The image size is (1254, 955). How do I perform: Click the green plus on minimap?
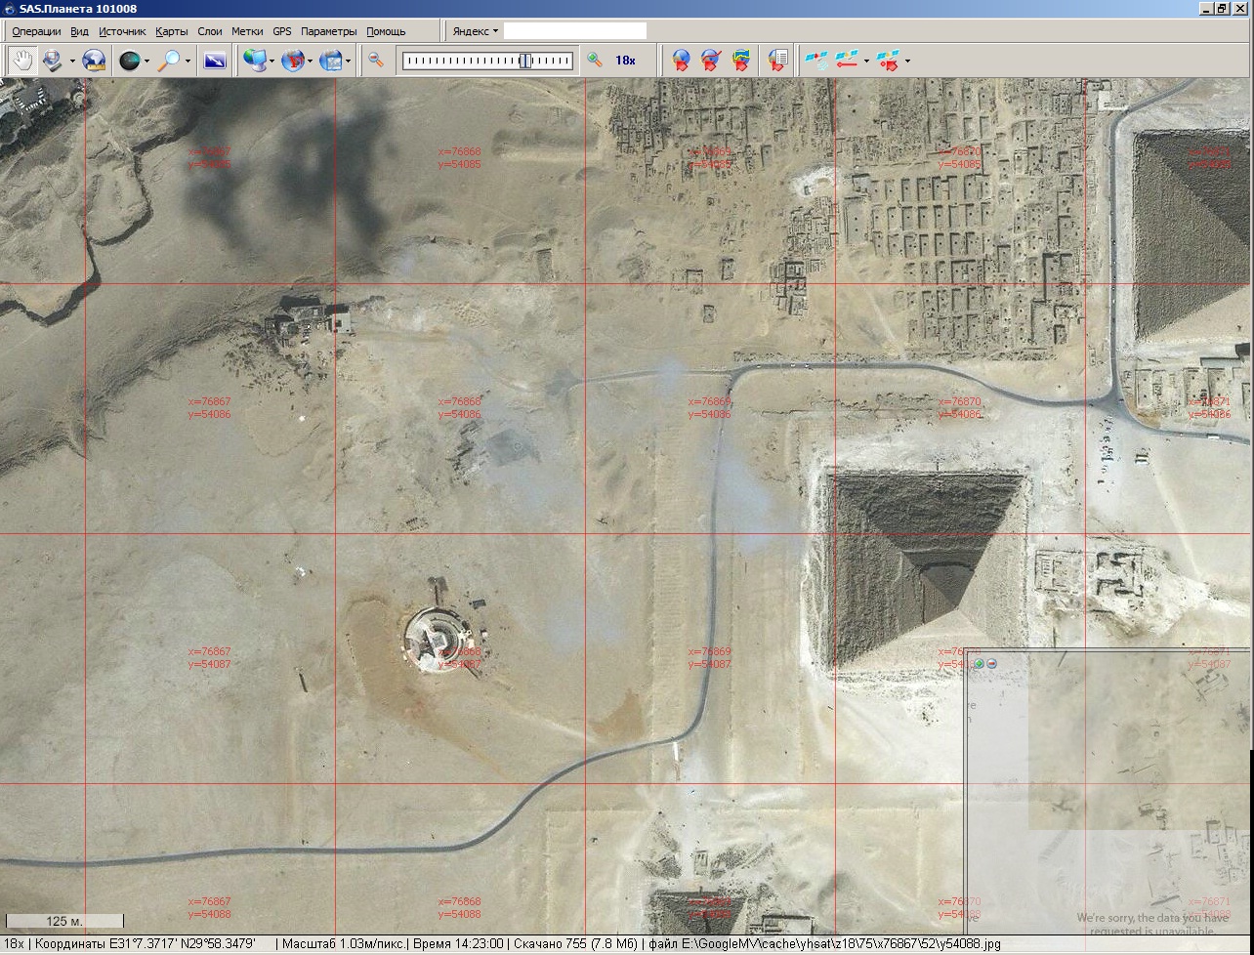(980, 664)
